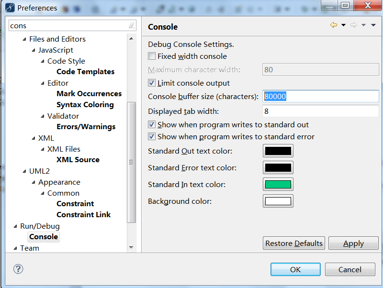Open back history dropdown arrow
The image size is (383, 288).
point(343,25)
